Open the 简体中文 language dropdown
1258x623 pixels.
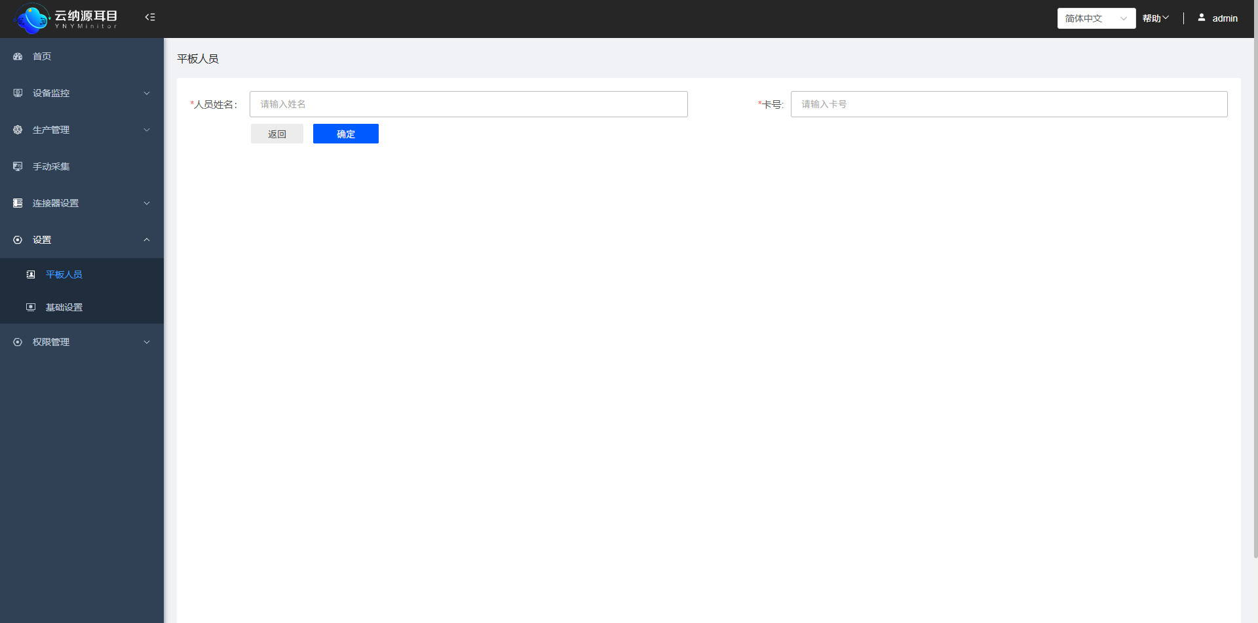(1096, 18)
